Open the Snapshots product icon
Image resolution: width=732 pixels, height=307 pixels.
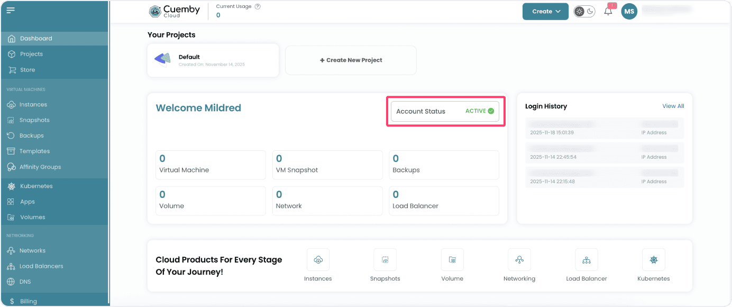385,260
